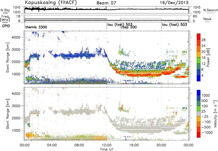Click 'Slant Range [km]' label of velocity panel
The height and width of the screenshot is (151, 218).
(8, 114)
